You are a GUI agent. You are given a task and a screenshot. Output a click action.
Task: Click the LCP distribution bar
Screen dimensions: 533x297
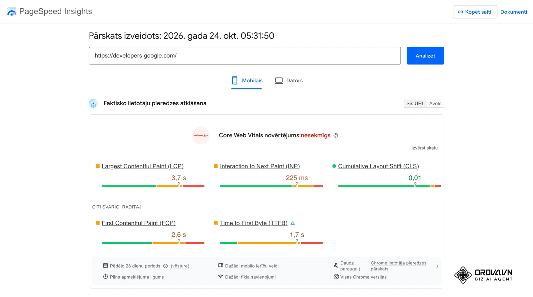tap(153, 186)
